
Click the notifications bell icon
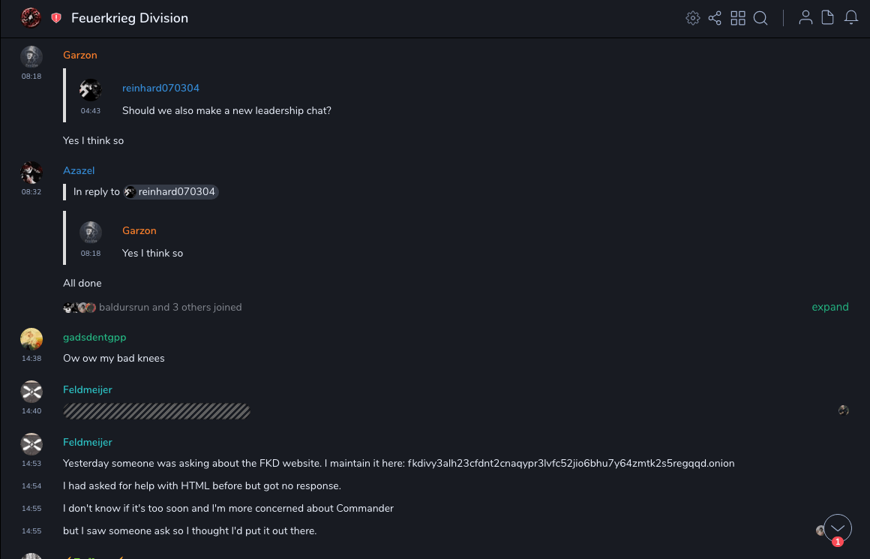click(851, 18)
